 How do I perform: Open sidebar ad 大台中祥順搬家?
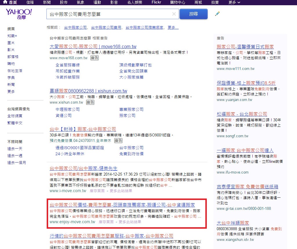[233, 223]
